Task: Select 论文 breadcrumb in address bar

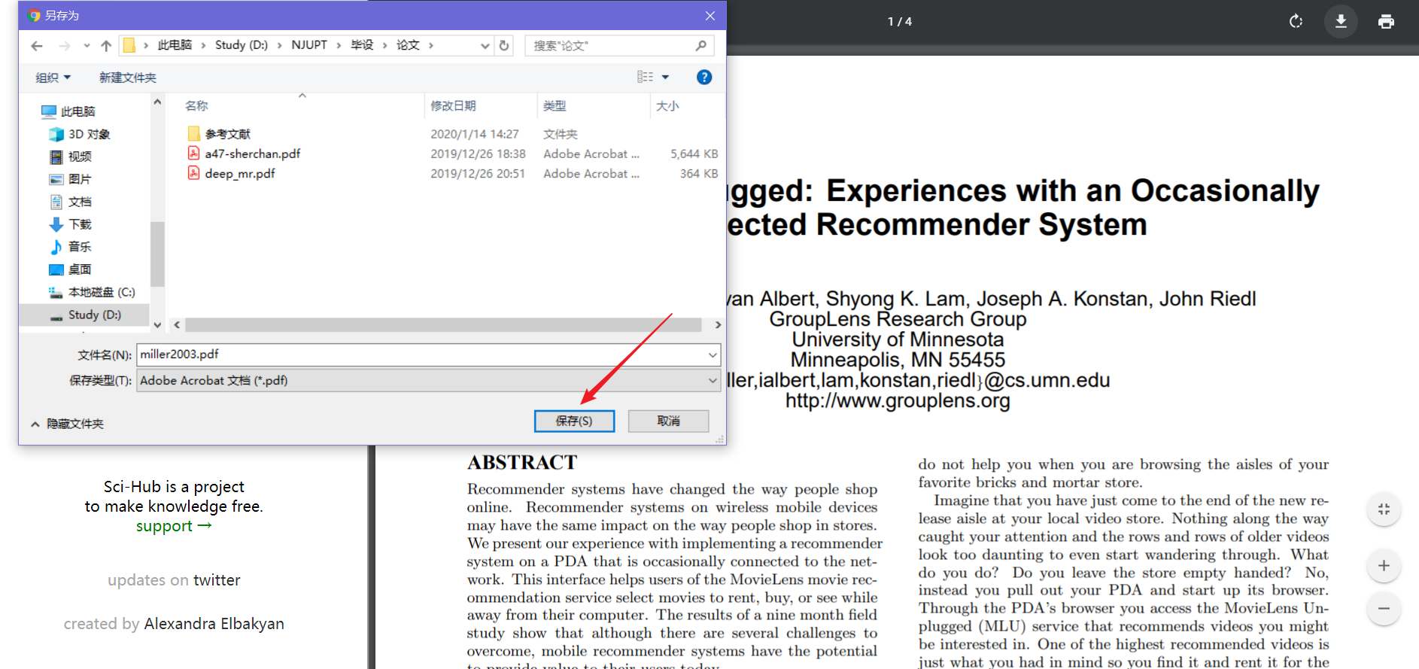Action: (x=408, y=45)
